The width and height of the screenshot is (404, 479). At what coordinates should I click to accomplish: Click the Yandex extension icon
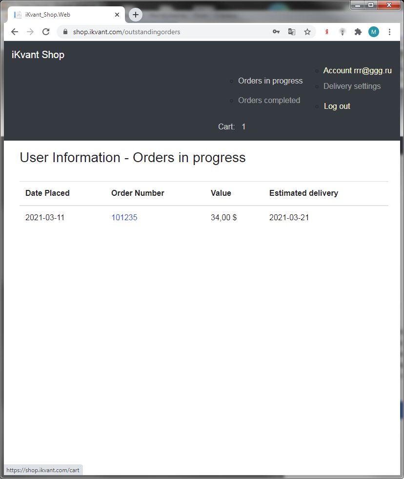click(327, 32)
